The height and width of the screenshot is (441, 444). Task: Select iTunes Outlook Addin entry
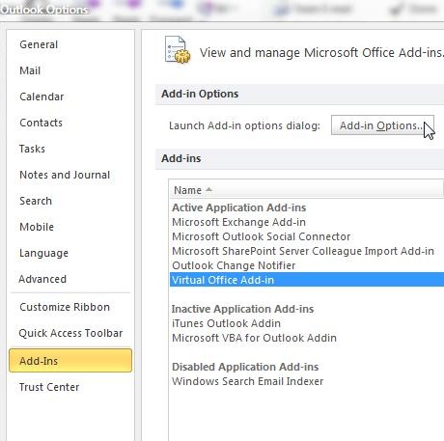tap(306, 323)
